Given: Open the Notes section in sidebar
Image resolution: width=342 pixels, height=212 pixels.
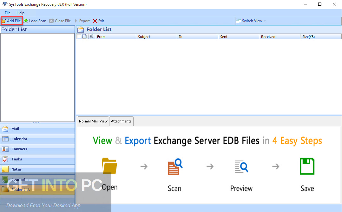Looking at the screenshot, I should (x=37, y=169).
